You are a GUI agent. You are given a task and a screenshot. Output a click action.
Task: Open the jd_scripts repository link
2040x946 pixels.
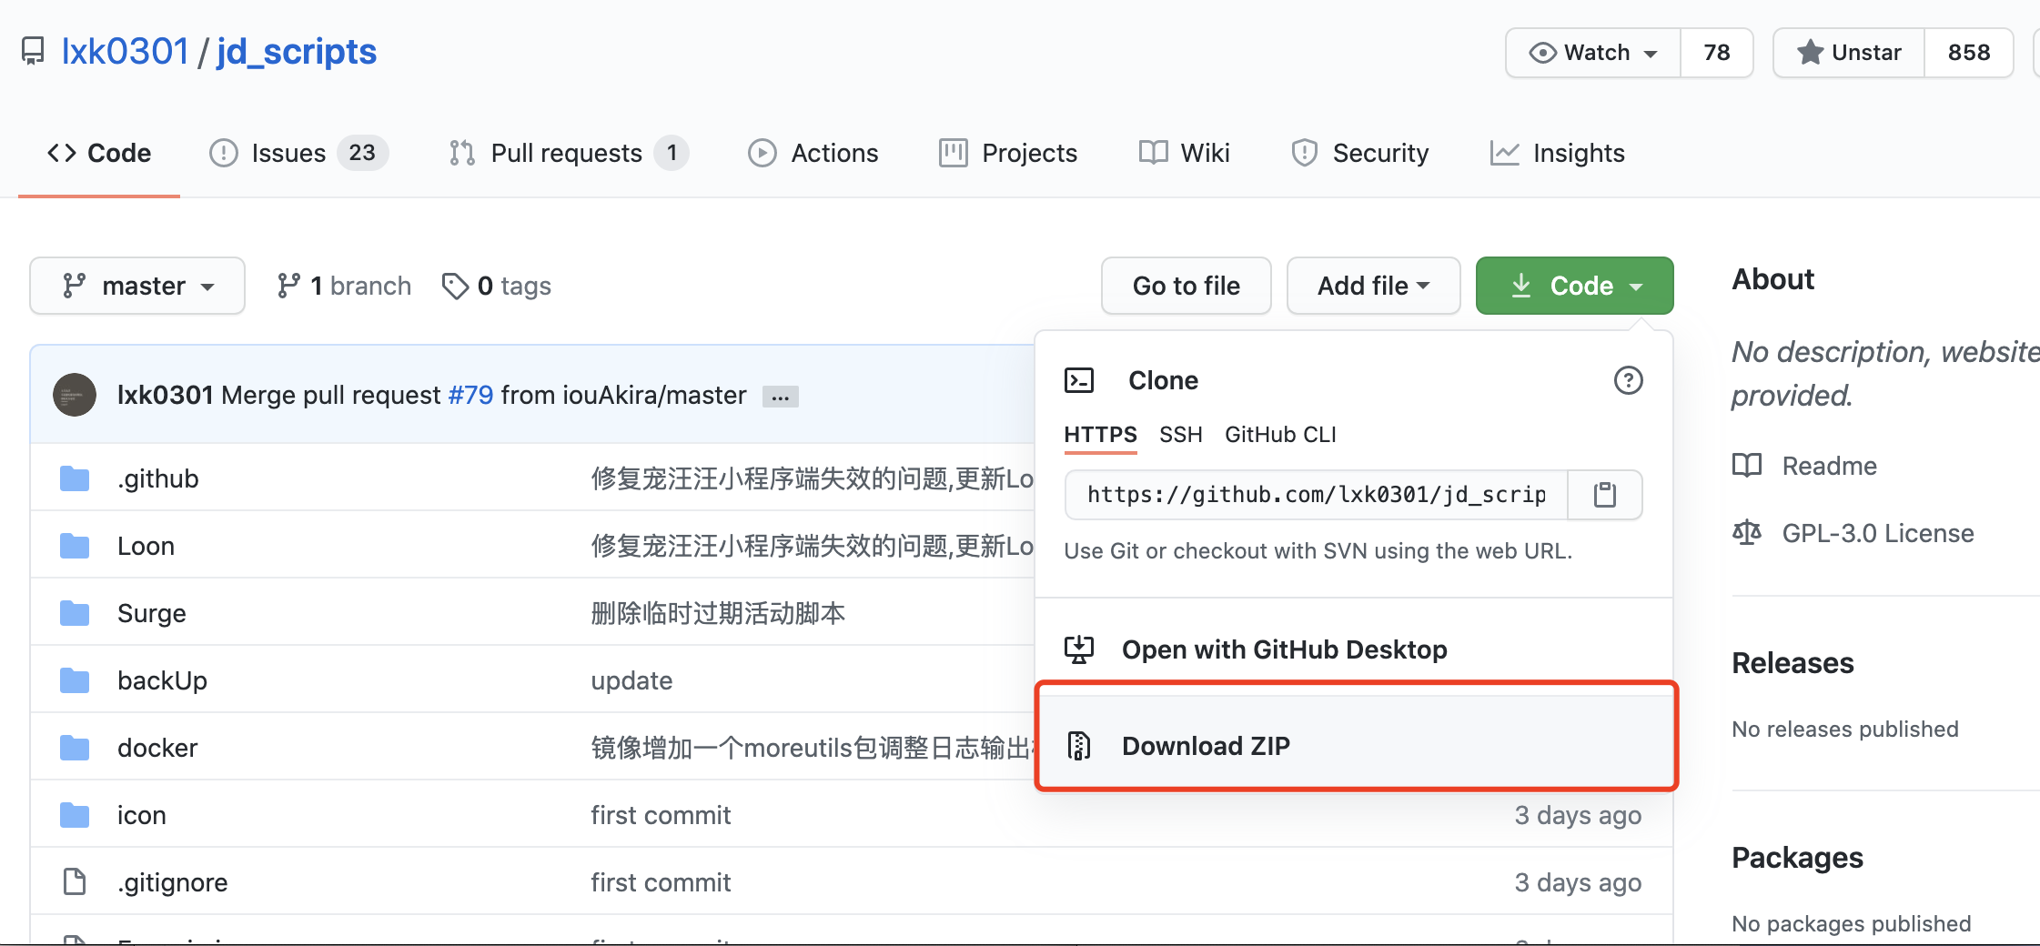tap(297, 52)
